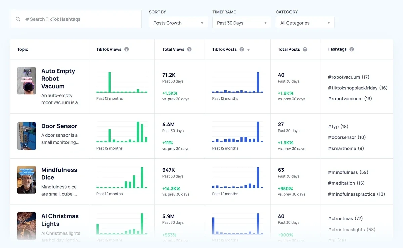Click the Auto Empty Robot Vacuum thumbnail
Screen dimensions: 403x248
(x=27, y=81)
